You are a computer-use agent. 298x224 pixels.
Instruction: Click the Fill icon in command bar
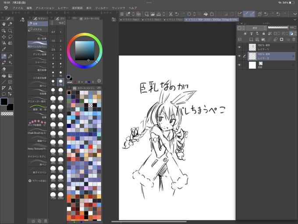pos(206,14)
